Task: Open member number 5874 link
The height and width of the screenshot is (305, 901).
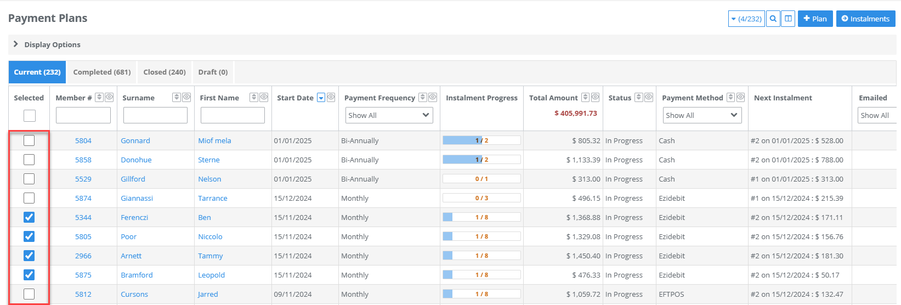Action: coord(83,198)
